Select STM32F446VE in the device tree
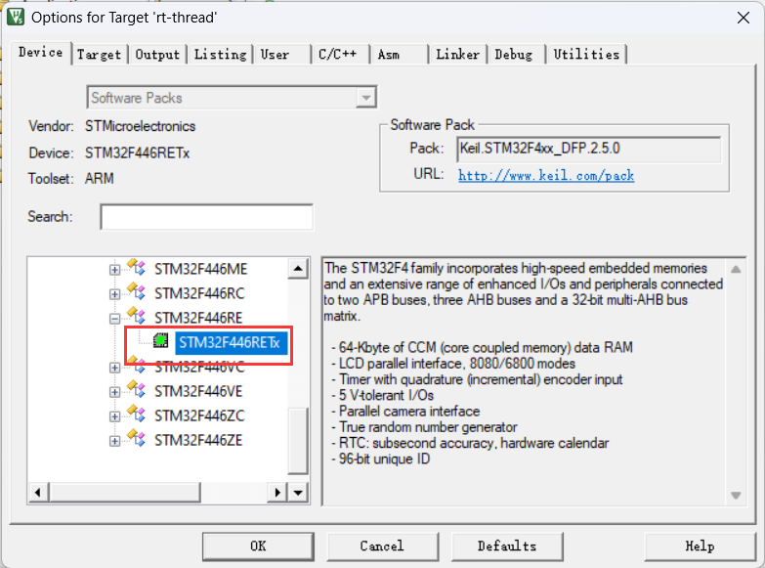The width and height of the screenshot is (765, 568). 198,391
